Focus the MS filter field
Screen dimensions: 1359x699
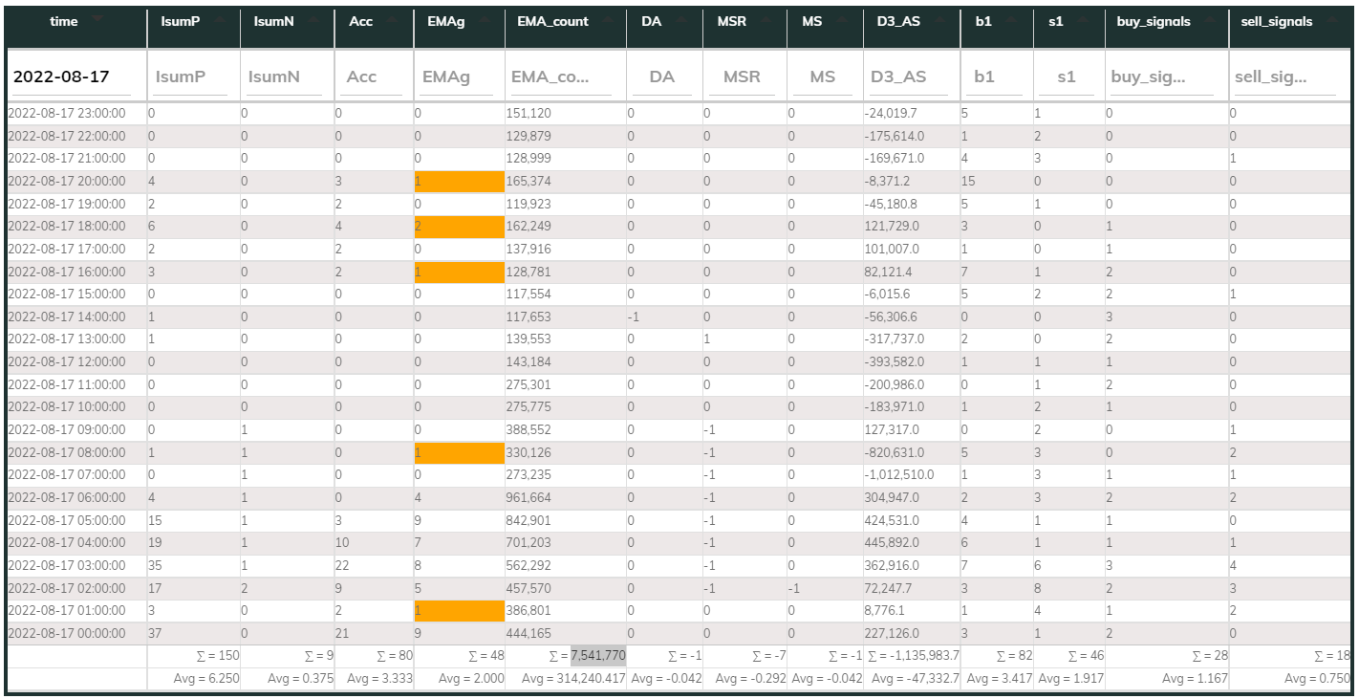[x=821, y=76]
